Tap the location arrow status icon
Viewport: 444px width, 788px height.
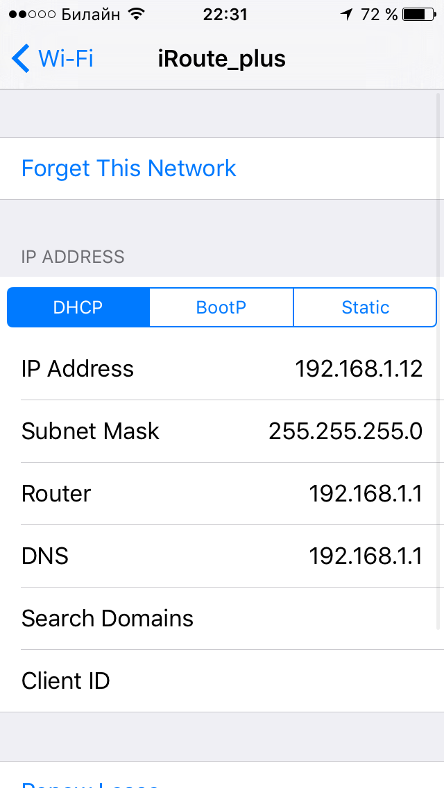(x=346, y=15)
